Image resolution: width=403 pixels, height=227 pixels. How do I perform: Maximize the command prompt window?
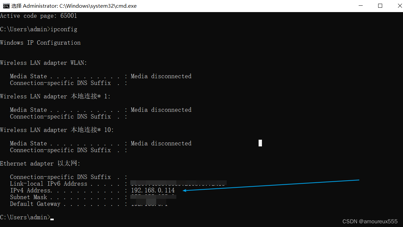380,6
